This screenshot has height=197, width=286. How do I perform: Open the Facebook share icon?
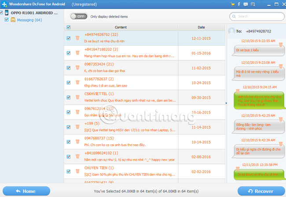[x=239, y=4]
